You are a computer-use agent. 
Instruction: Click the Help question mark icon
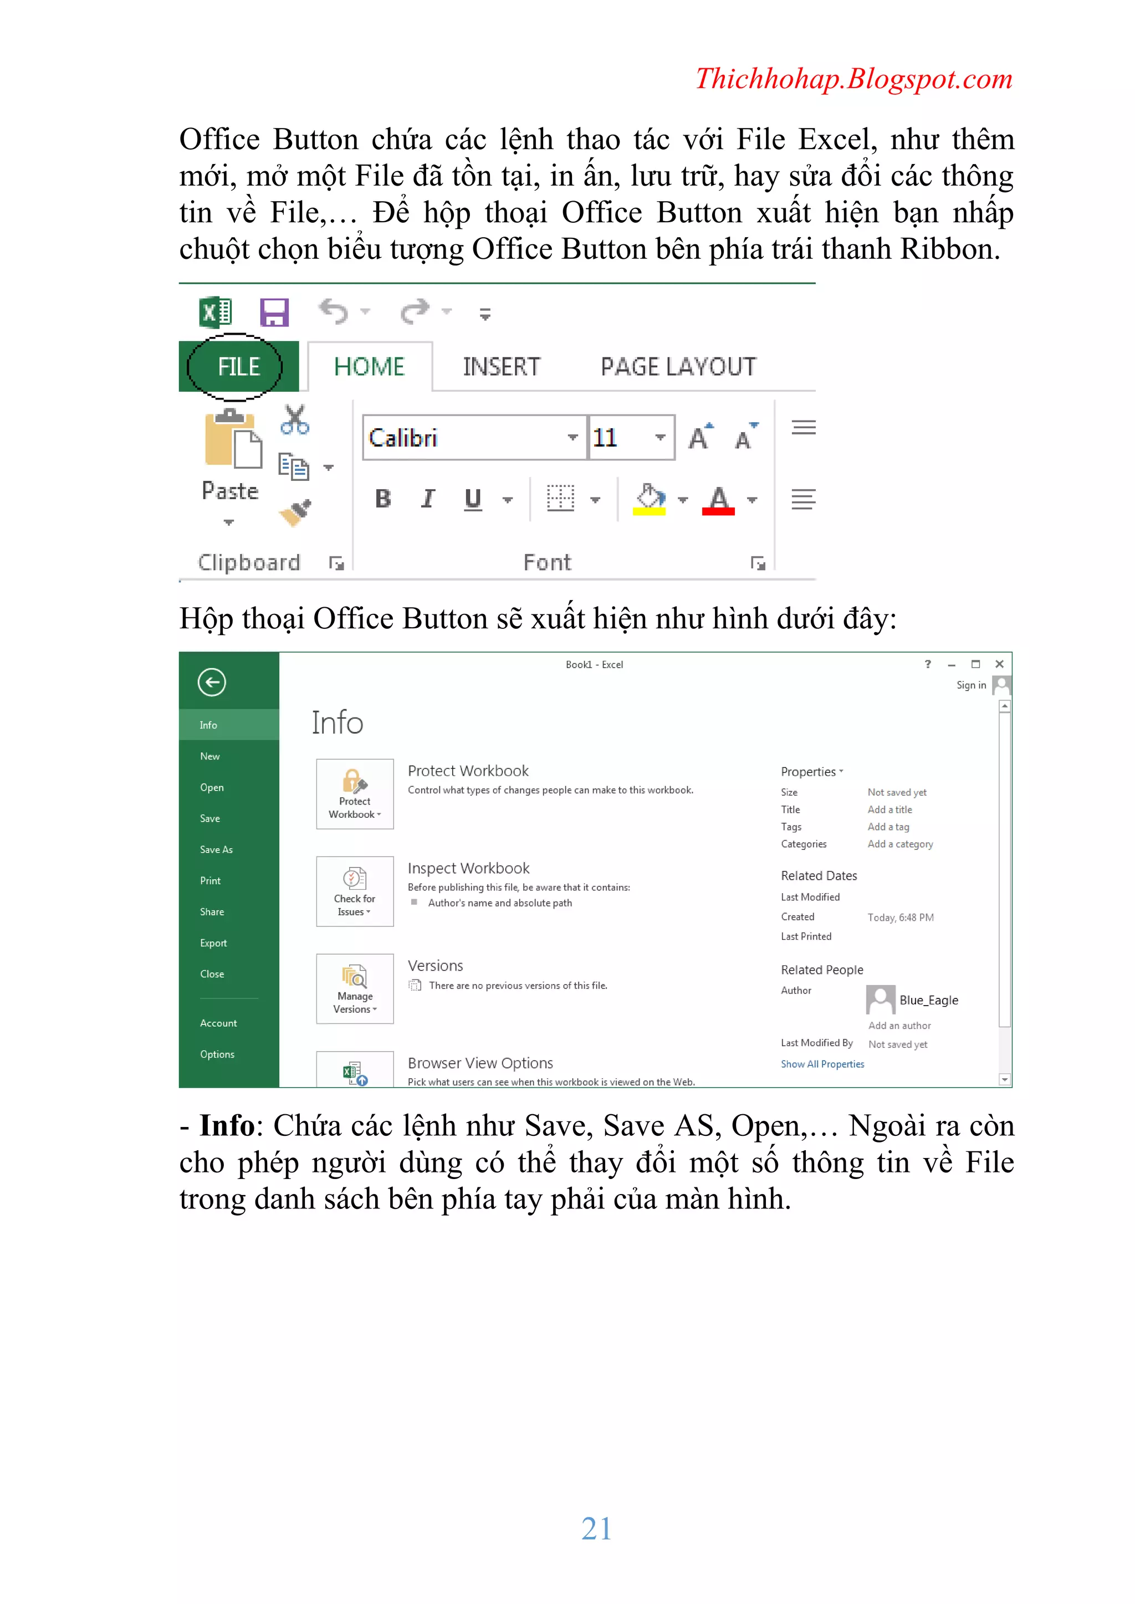pos(928,664)
